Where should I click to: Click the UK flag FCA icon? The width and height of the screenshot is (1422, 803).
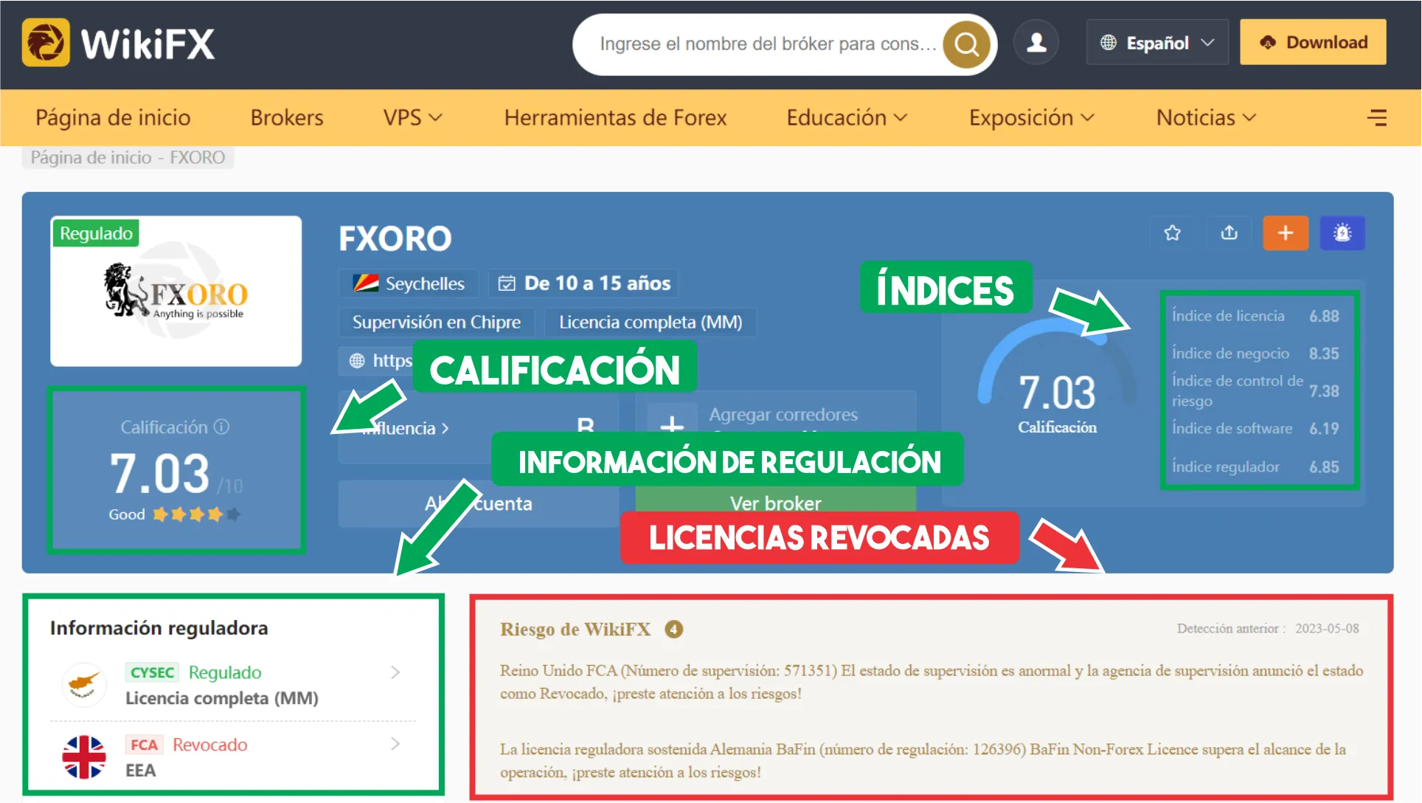coord(83,757)
